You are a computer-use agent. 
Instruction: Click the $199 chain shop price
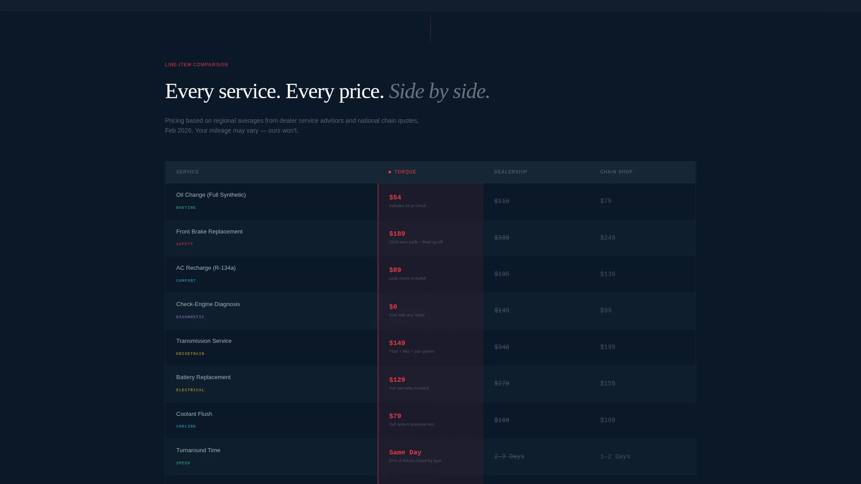tap(608, 347)
